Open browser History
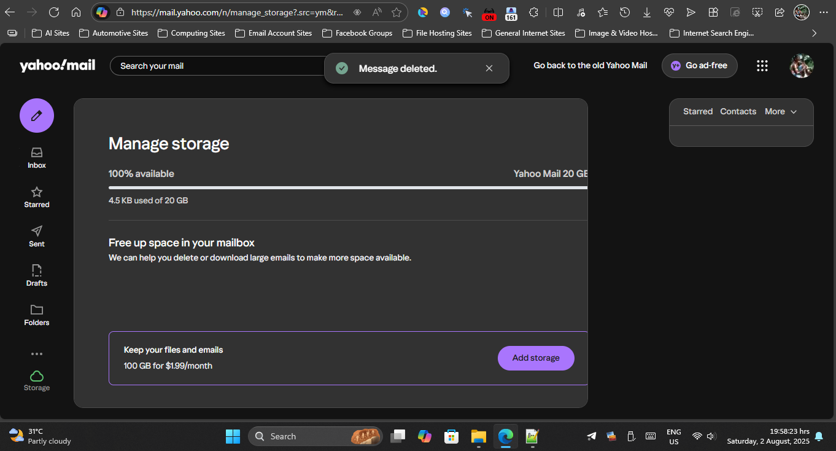Viewport: 836px width, 451px height. tap(624, 12)
